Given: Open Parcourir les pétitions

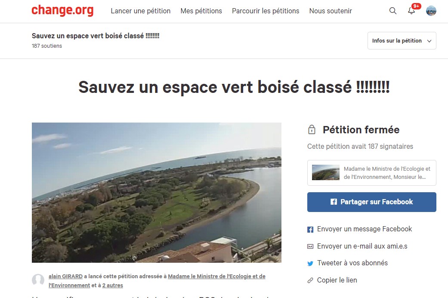Looking at the screenshot, I should pos(266,11).
